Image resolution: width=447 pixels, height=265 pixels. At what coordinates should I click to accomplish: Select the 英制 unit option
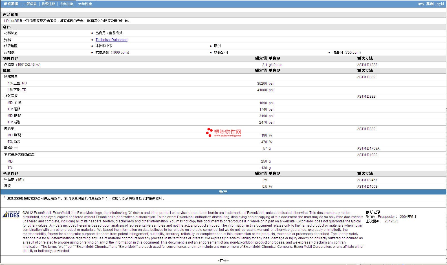pos(430,4)
